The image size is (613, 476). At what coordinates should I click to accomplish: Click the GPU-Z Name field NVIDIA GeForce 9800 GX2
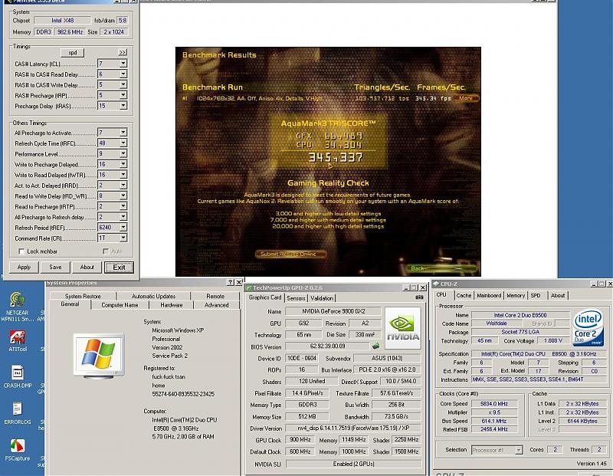(x=333, y=311)
